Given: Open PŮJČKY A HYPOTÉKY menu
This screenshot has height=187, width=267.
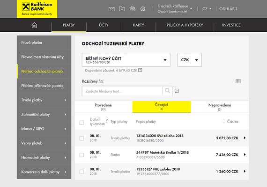Looking at the screenshot, I should click(x=185, y=25).
